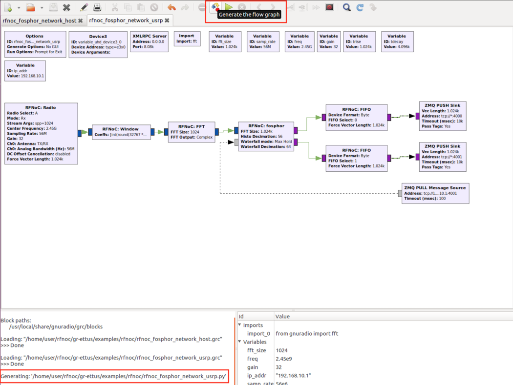This screenshot has width=513, height=385.
Task: Generate the flow graph
Action: point(215,7)
